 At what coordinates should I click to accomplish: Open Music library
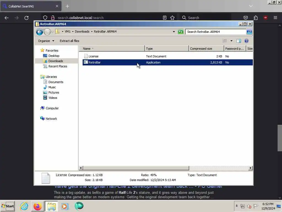click(52, 87)
